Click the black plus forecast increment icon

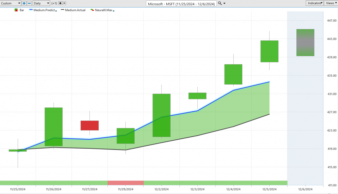point(60,3)
